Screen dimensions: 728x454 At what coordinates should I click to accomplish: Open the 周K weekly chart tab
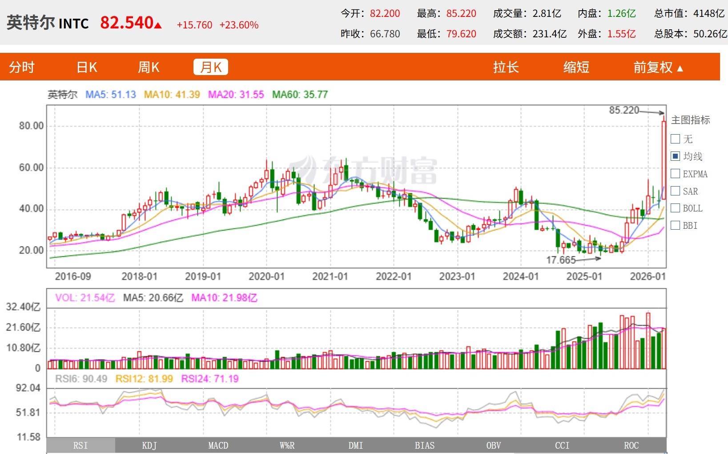pos(149,67)
